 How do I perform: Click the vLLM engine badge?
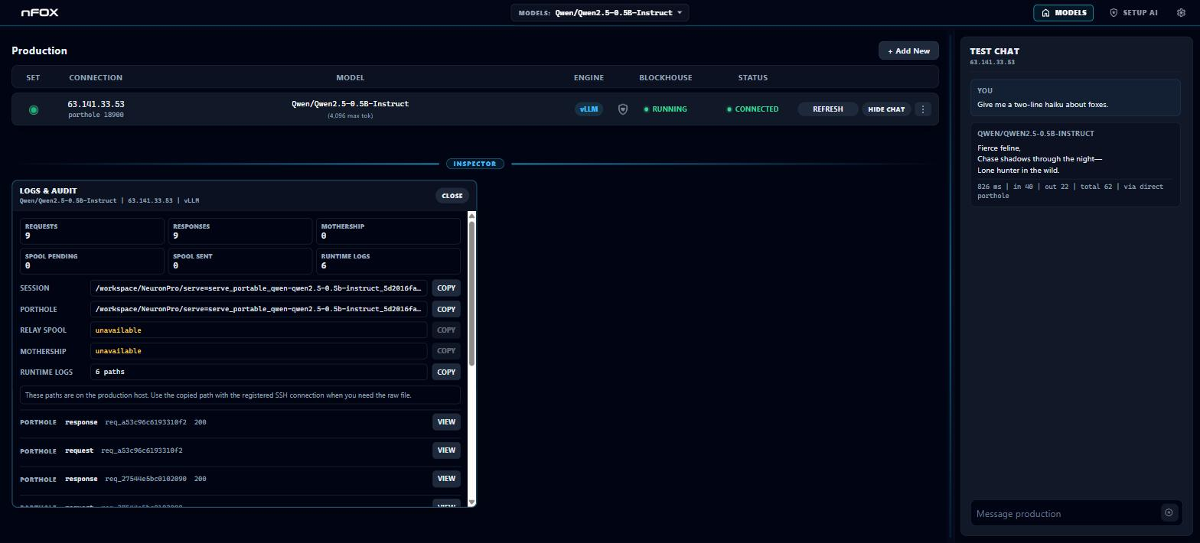pos(589,109)
